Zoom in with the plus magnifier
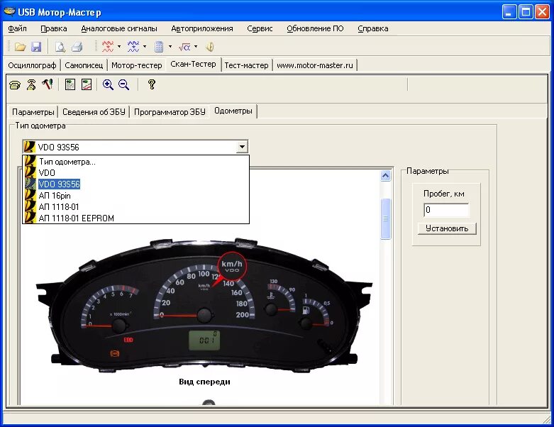 108,85
